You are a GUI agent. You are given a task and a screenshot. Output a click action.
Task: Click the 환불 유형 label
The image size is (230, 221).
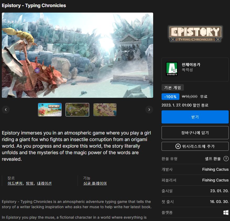(x=169, y=159)
